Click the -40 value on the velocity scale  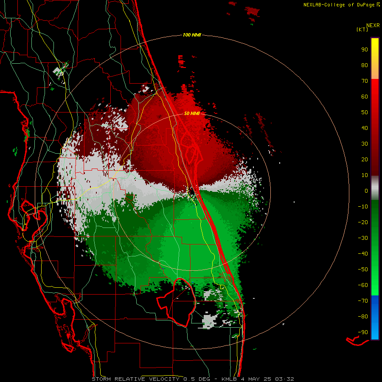pyautogui.click(x=363, y=254)
